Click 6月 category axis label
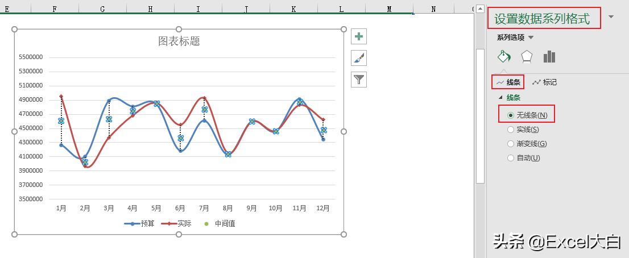The image size is (629, 258). coord(180,209)
